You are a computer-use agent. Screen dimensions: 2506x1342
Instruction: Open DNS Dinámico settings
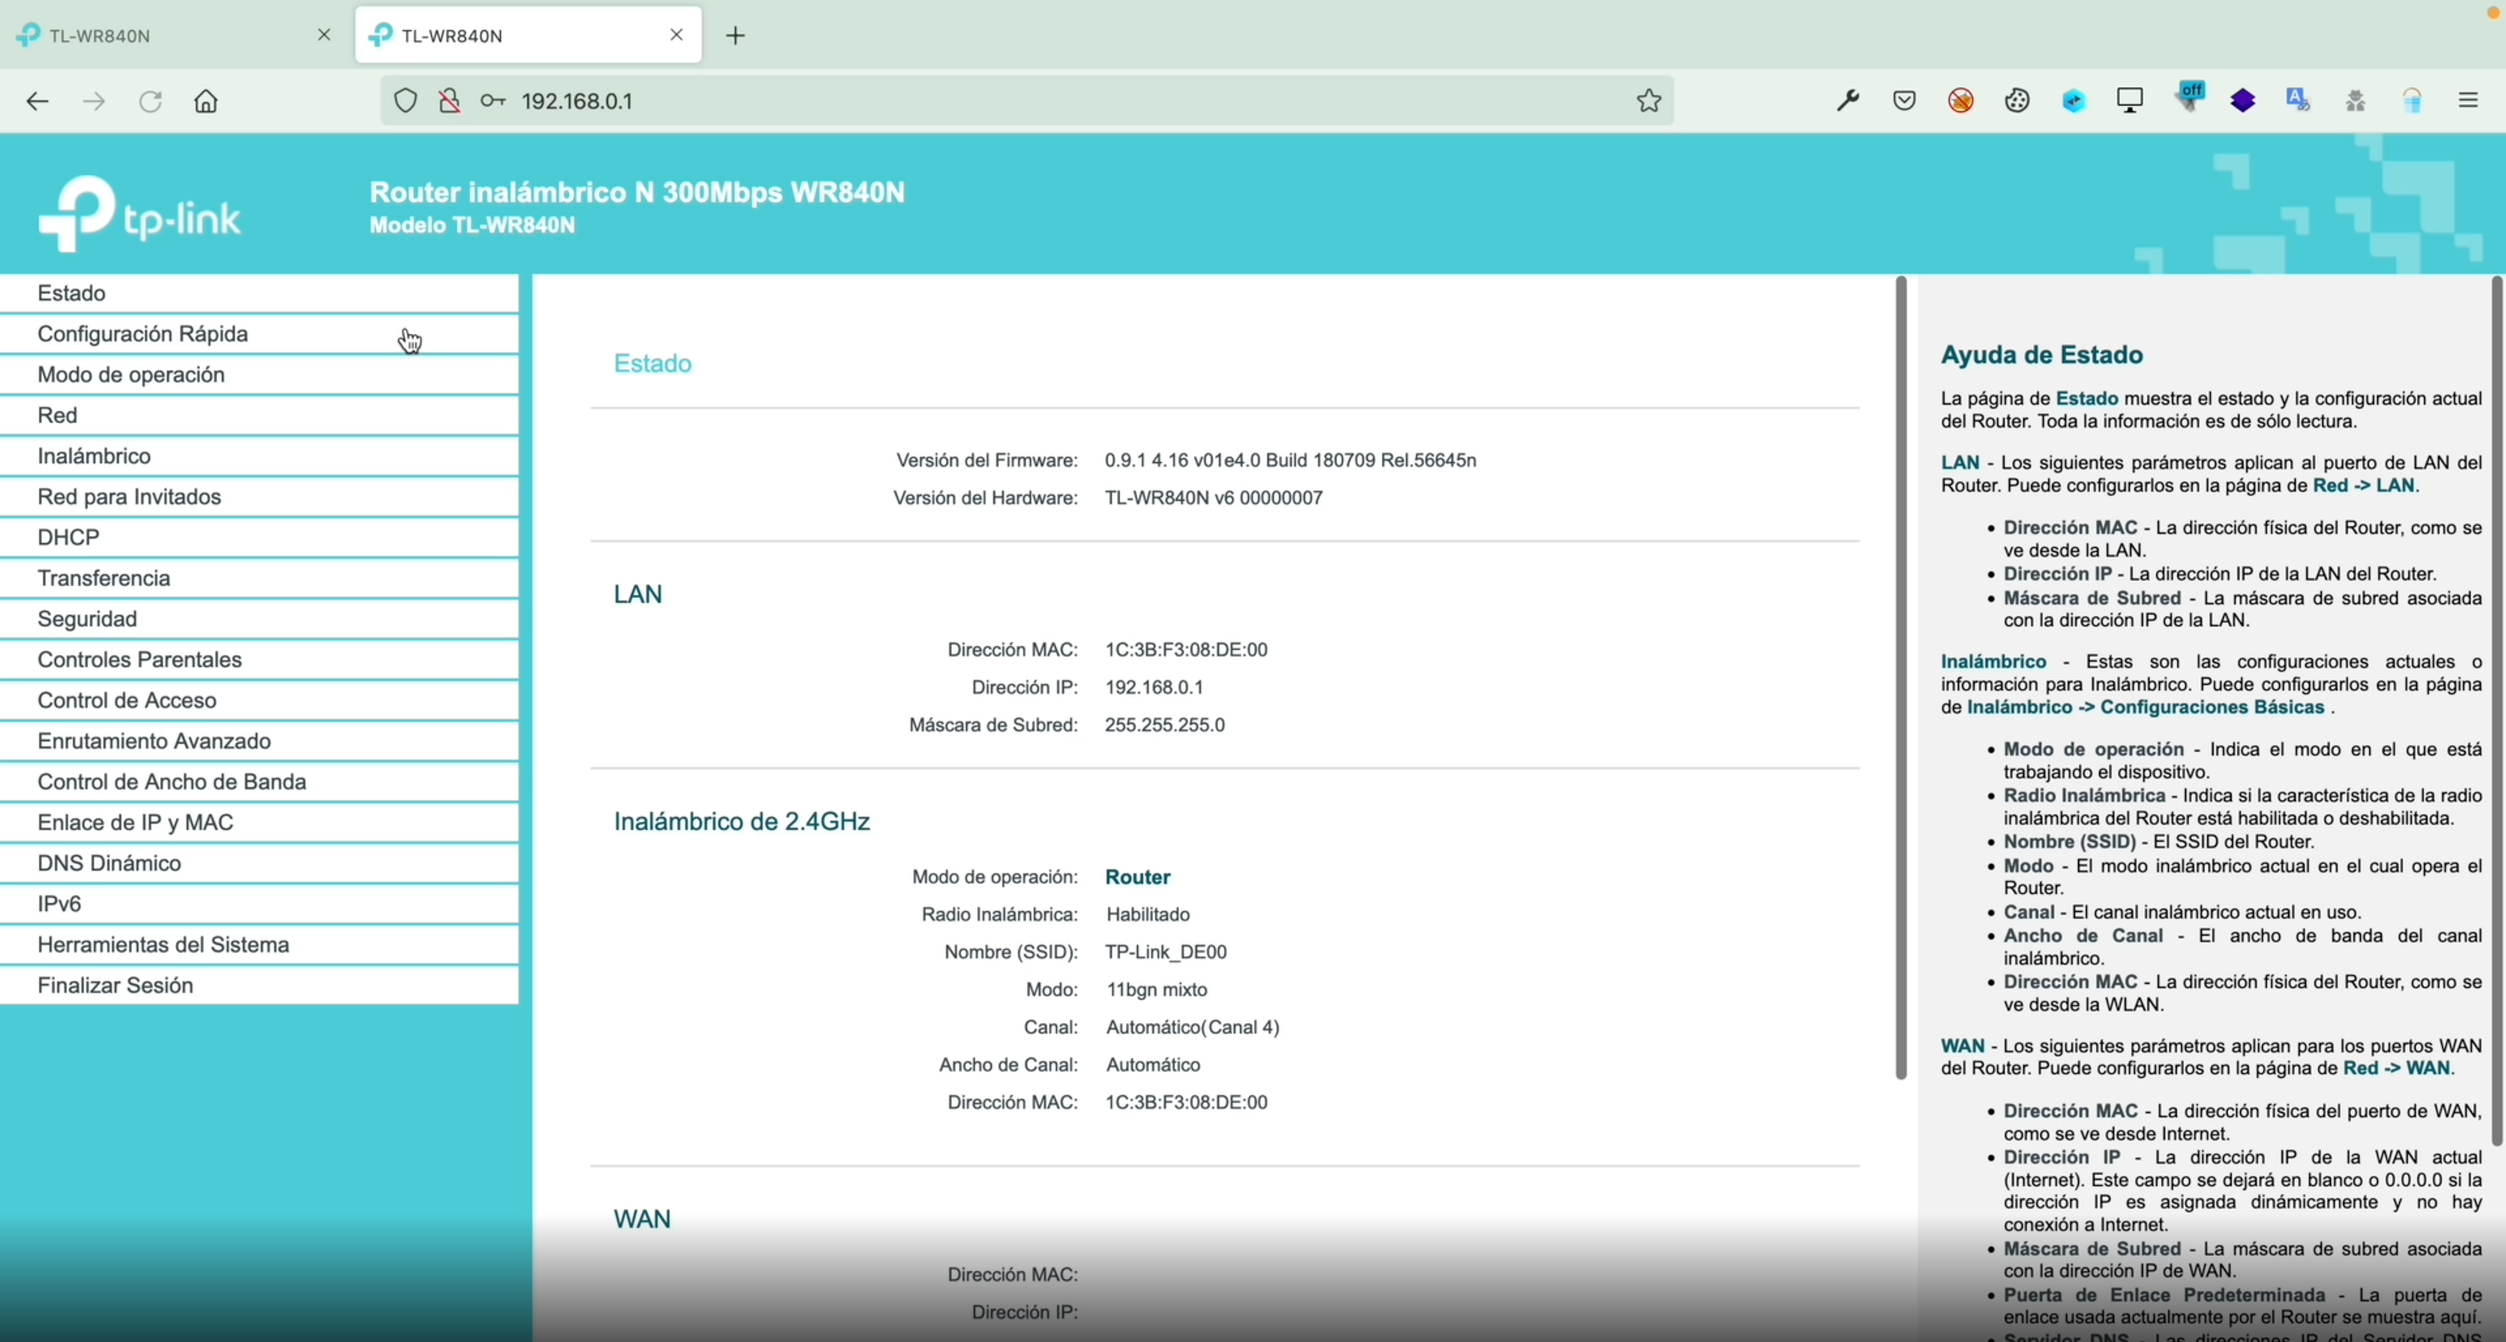point(259,863)
